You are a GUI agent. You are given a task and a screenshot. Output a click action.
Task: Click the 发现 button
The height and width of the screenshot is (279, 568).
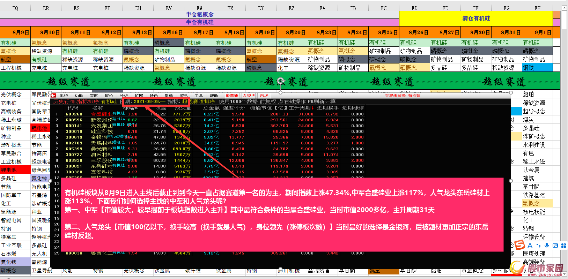pos(247,96)
